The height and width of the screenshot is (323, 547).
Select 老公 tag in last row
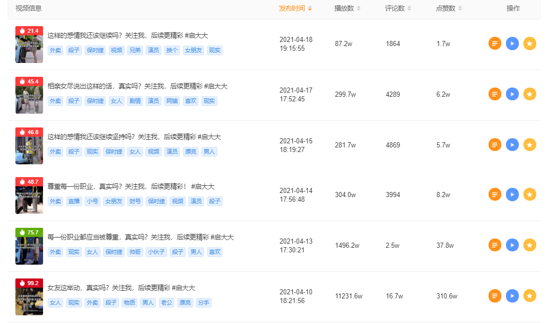[167, 303]
